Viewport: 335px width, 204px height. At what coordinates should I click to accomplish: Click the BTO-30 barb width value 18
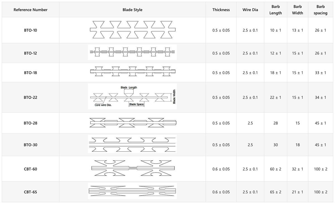pos(298,145)
